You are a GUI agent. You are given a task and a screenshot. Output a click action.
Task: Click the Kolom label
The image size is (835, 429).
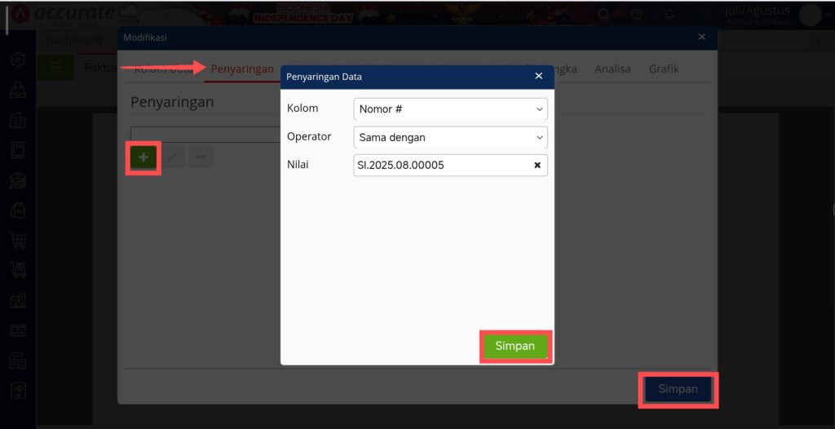click(303, 108)
